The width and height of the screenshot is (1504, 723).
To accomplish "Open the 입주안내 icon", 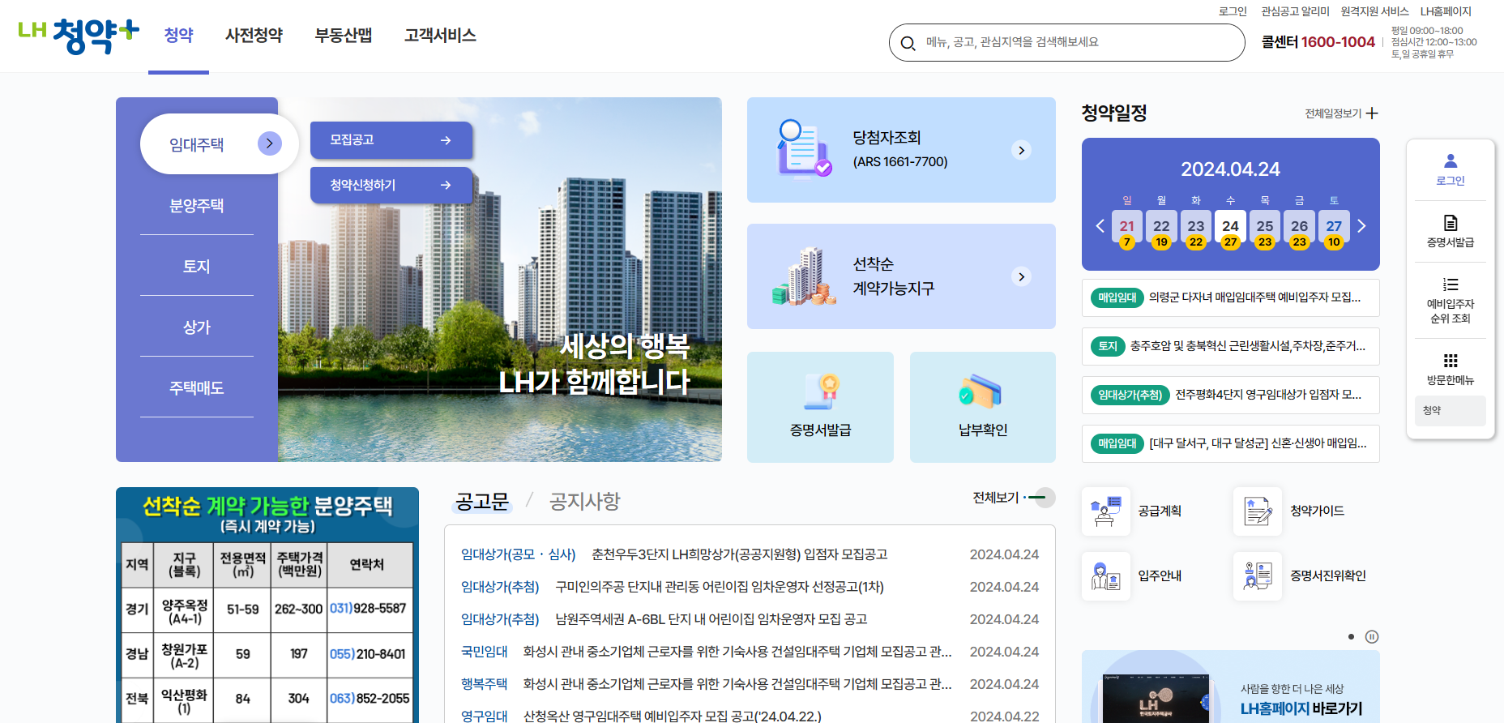I will click(1105, 576).
